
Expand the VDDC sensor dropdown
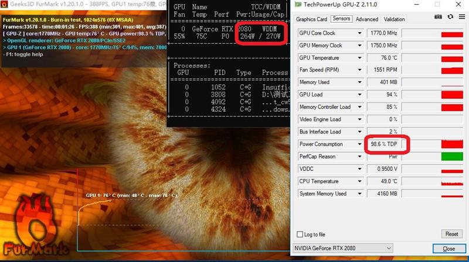(359, 169)
